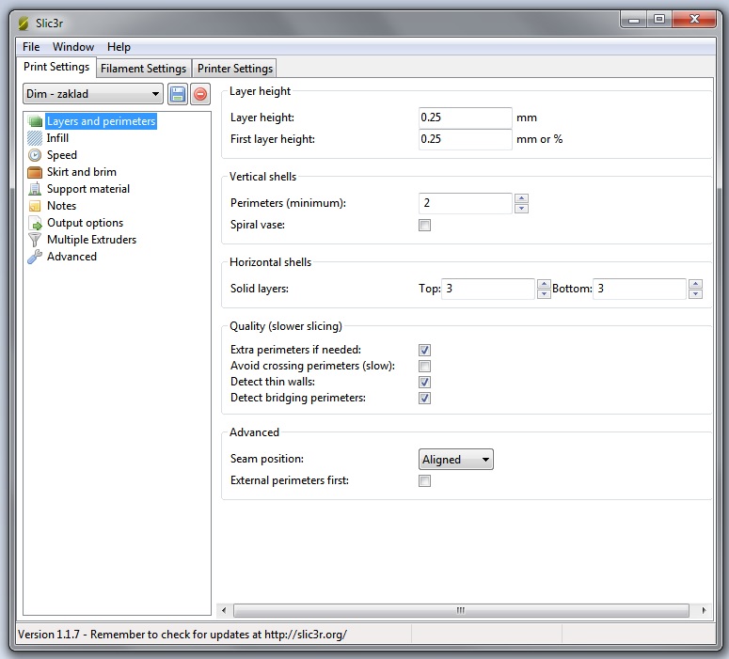
Task: Click the red delete preset icon
Action: click(200, 94)
